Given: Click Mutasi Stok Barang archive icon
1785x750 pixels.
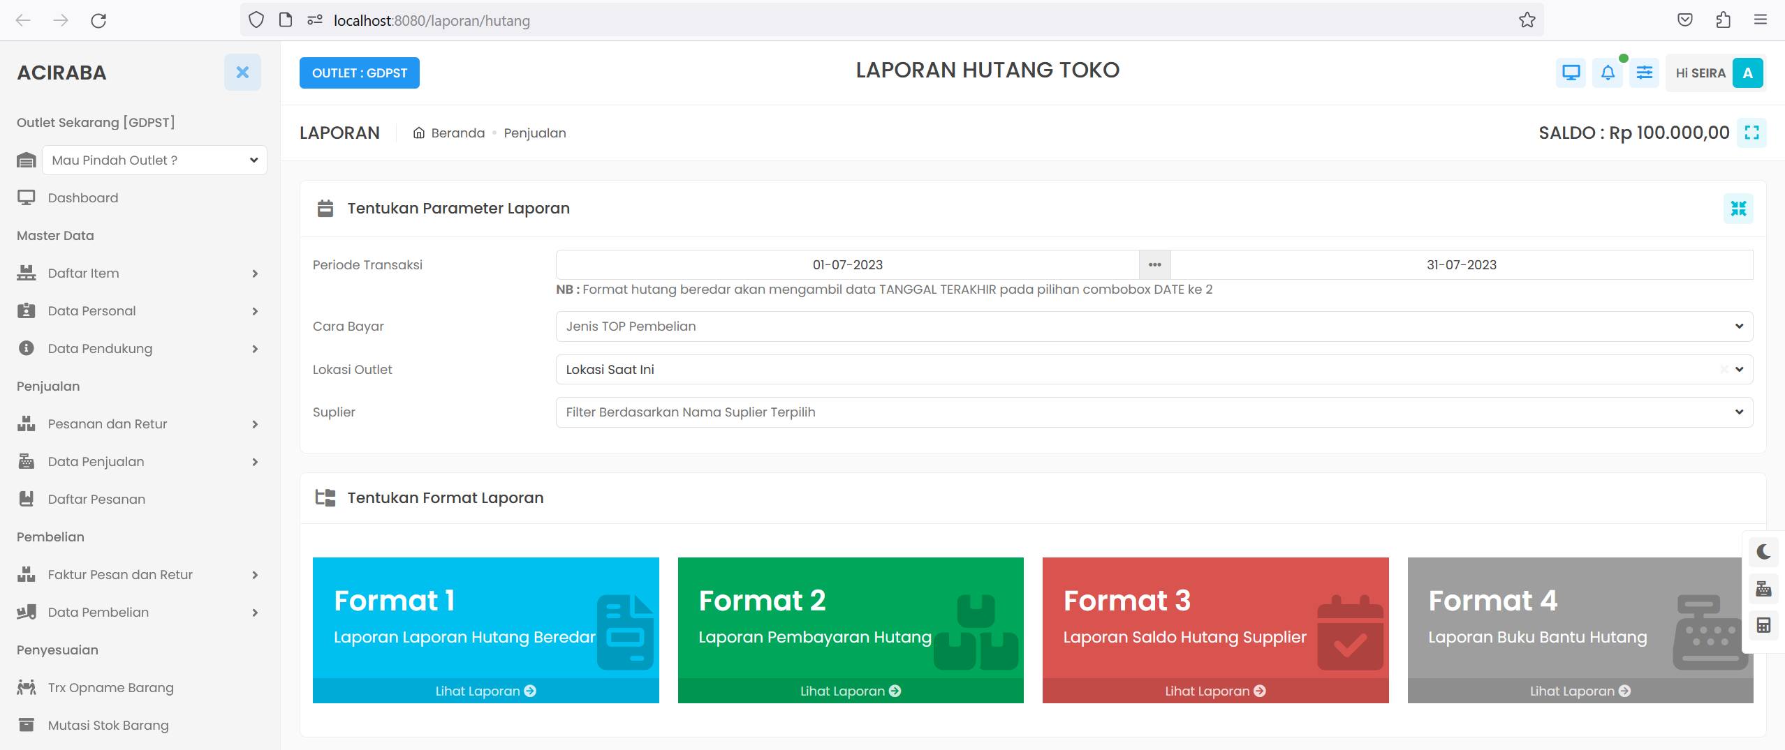Looking at the screenshot, I should point(26,725).
